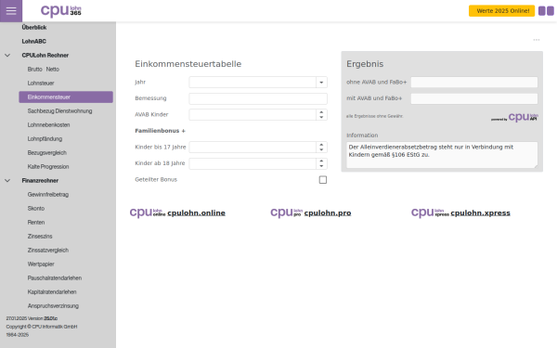Screen dimensions: 557x348
Task: Open the Lohnnebenkosten calculator
Action: click(48, 125)
